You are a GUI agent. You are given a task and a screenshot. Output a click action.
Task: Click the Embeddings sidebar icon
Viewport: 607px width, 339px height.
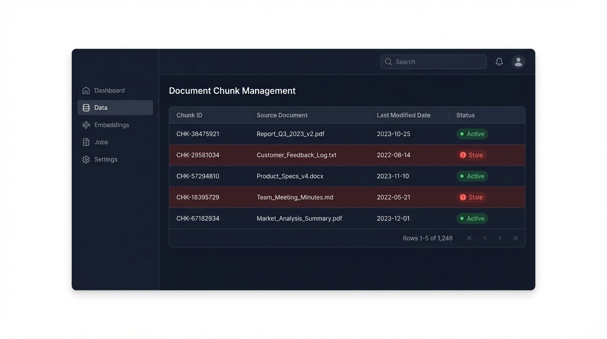pos(86,125)
